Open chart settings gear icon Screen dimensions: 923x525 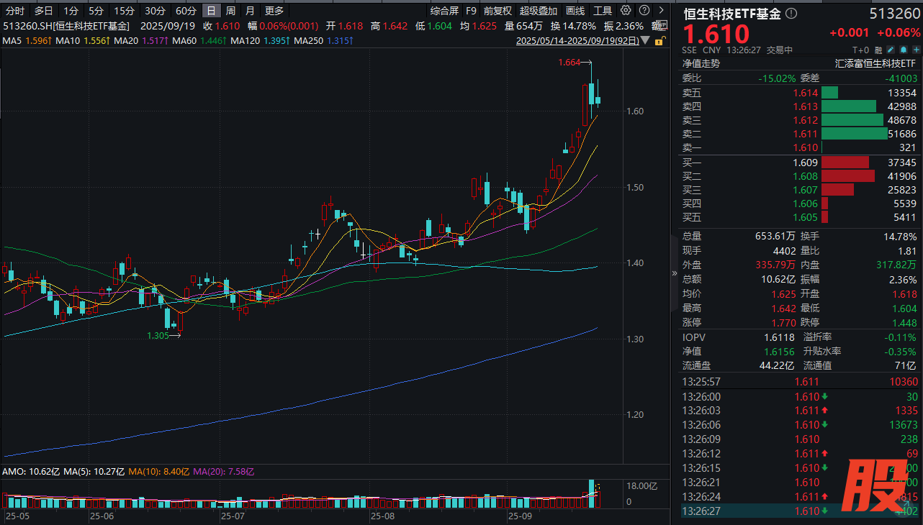point(626,10)
